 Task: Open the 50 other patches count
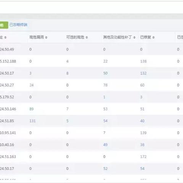[x=105, y=73]
